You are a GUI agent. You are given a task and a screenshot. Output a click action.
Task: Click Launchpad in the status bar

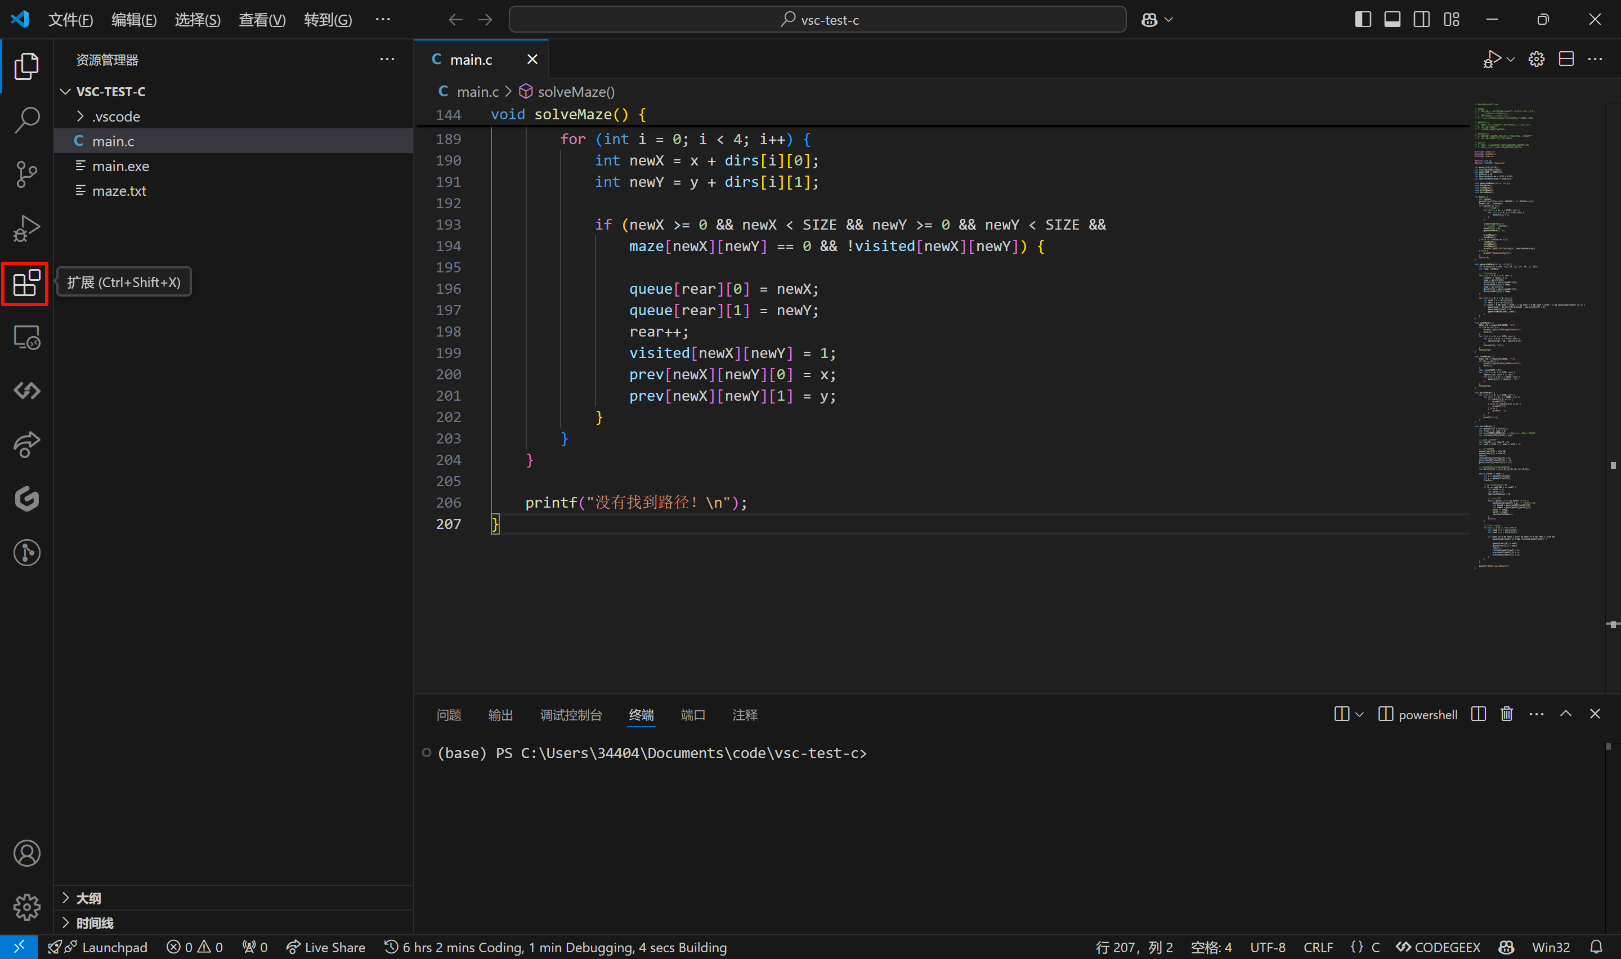98,947
